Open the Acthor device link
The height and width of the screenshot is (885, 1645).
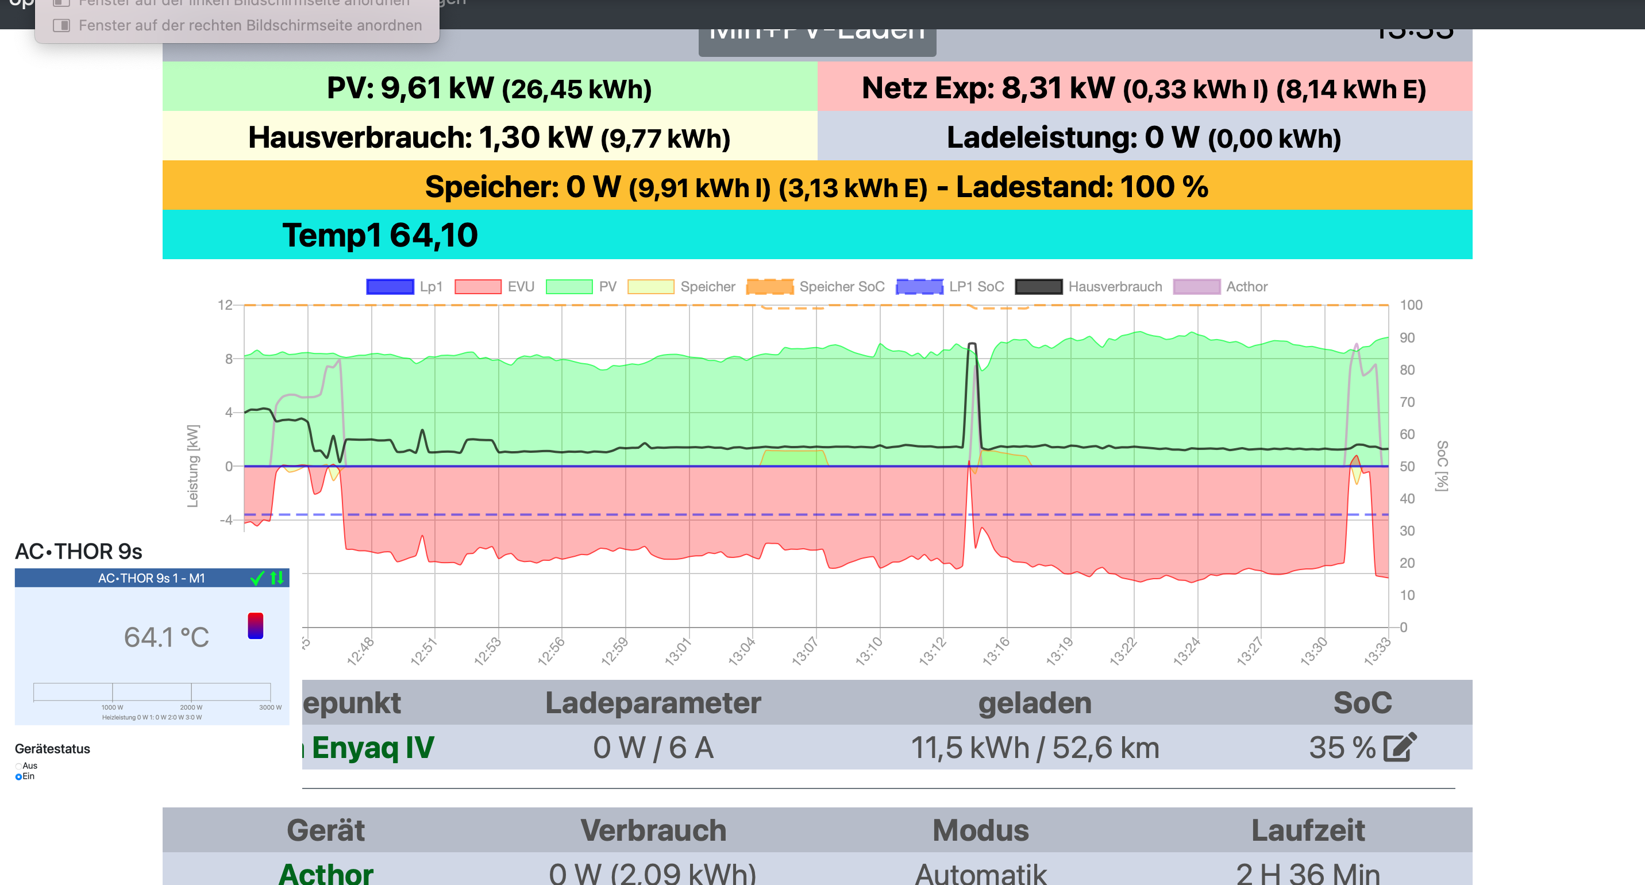pos(326,872)
